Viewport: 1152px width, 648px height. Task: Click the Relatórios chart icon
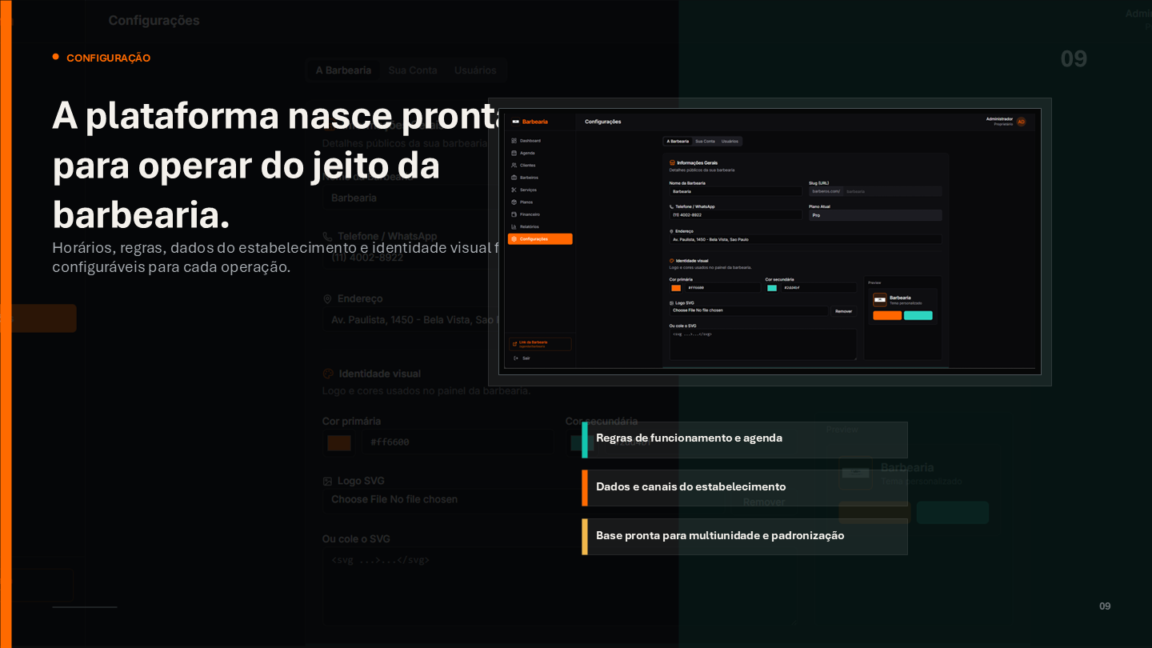click(x=514, y=226)
